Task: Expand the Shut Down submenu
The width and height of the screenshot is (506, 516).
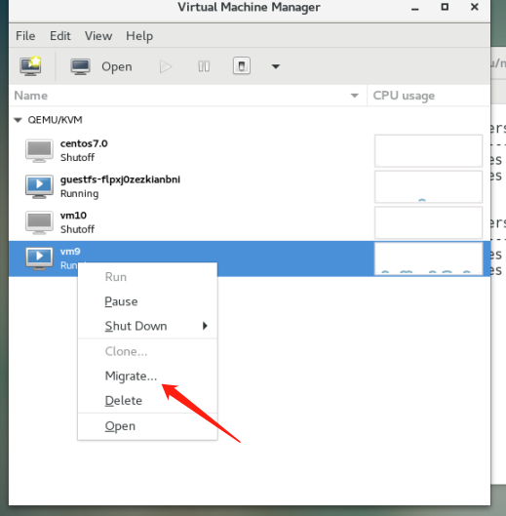Action: click(x=147, y=326)
